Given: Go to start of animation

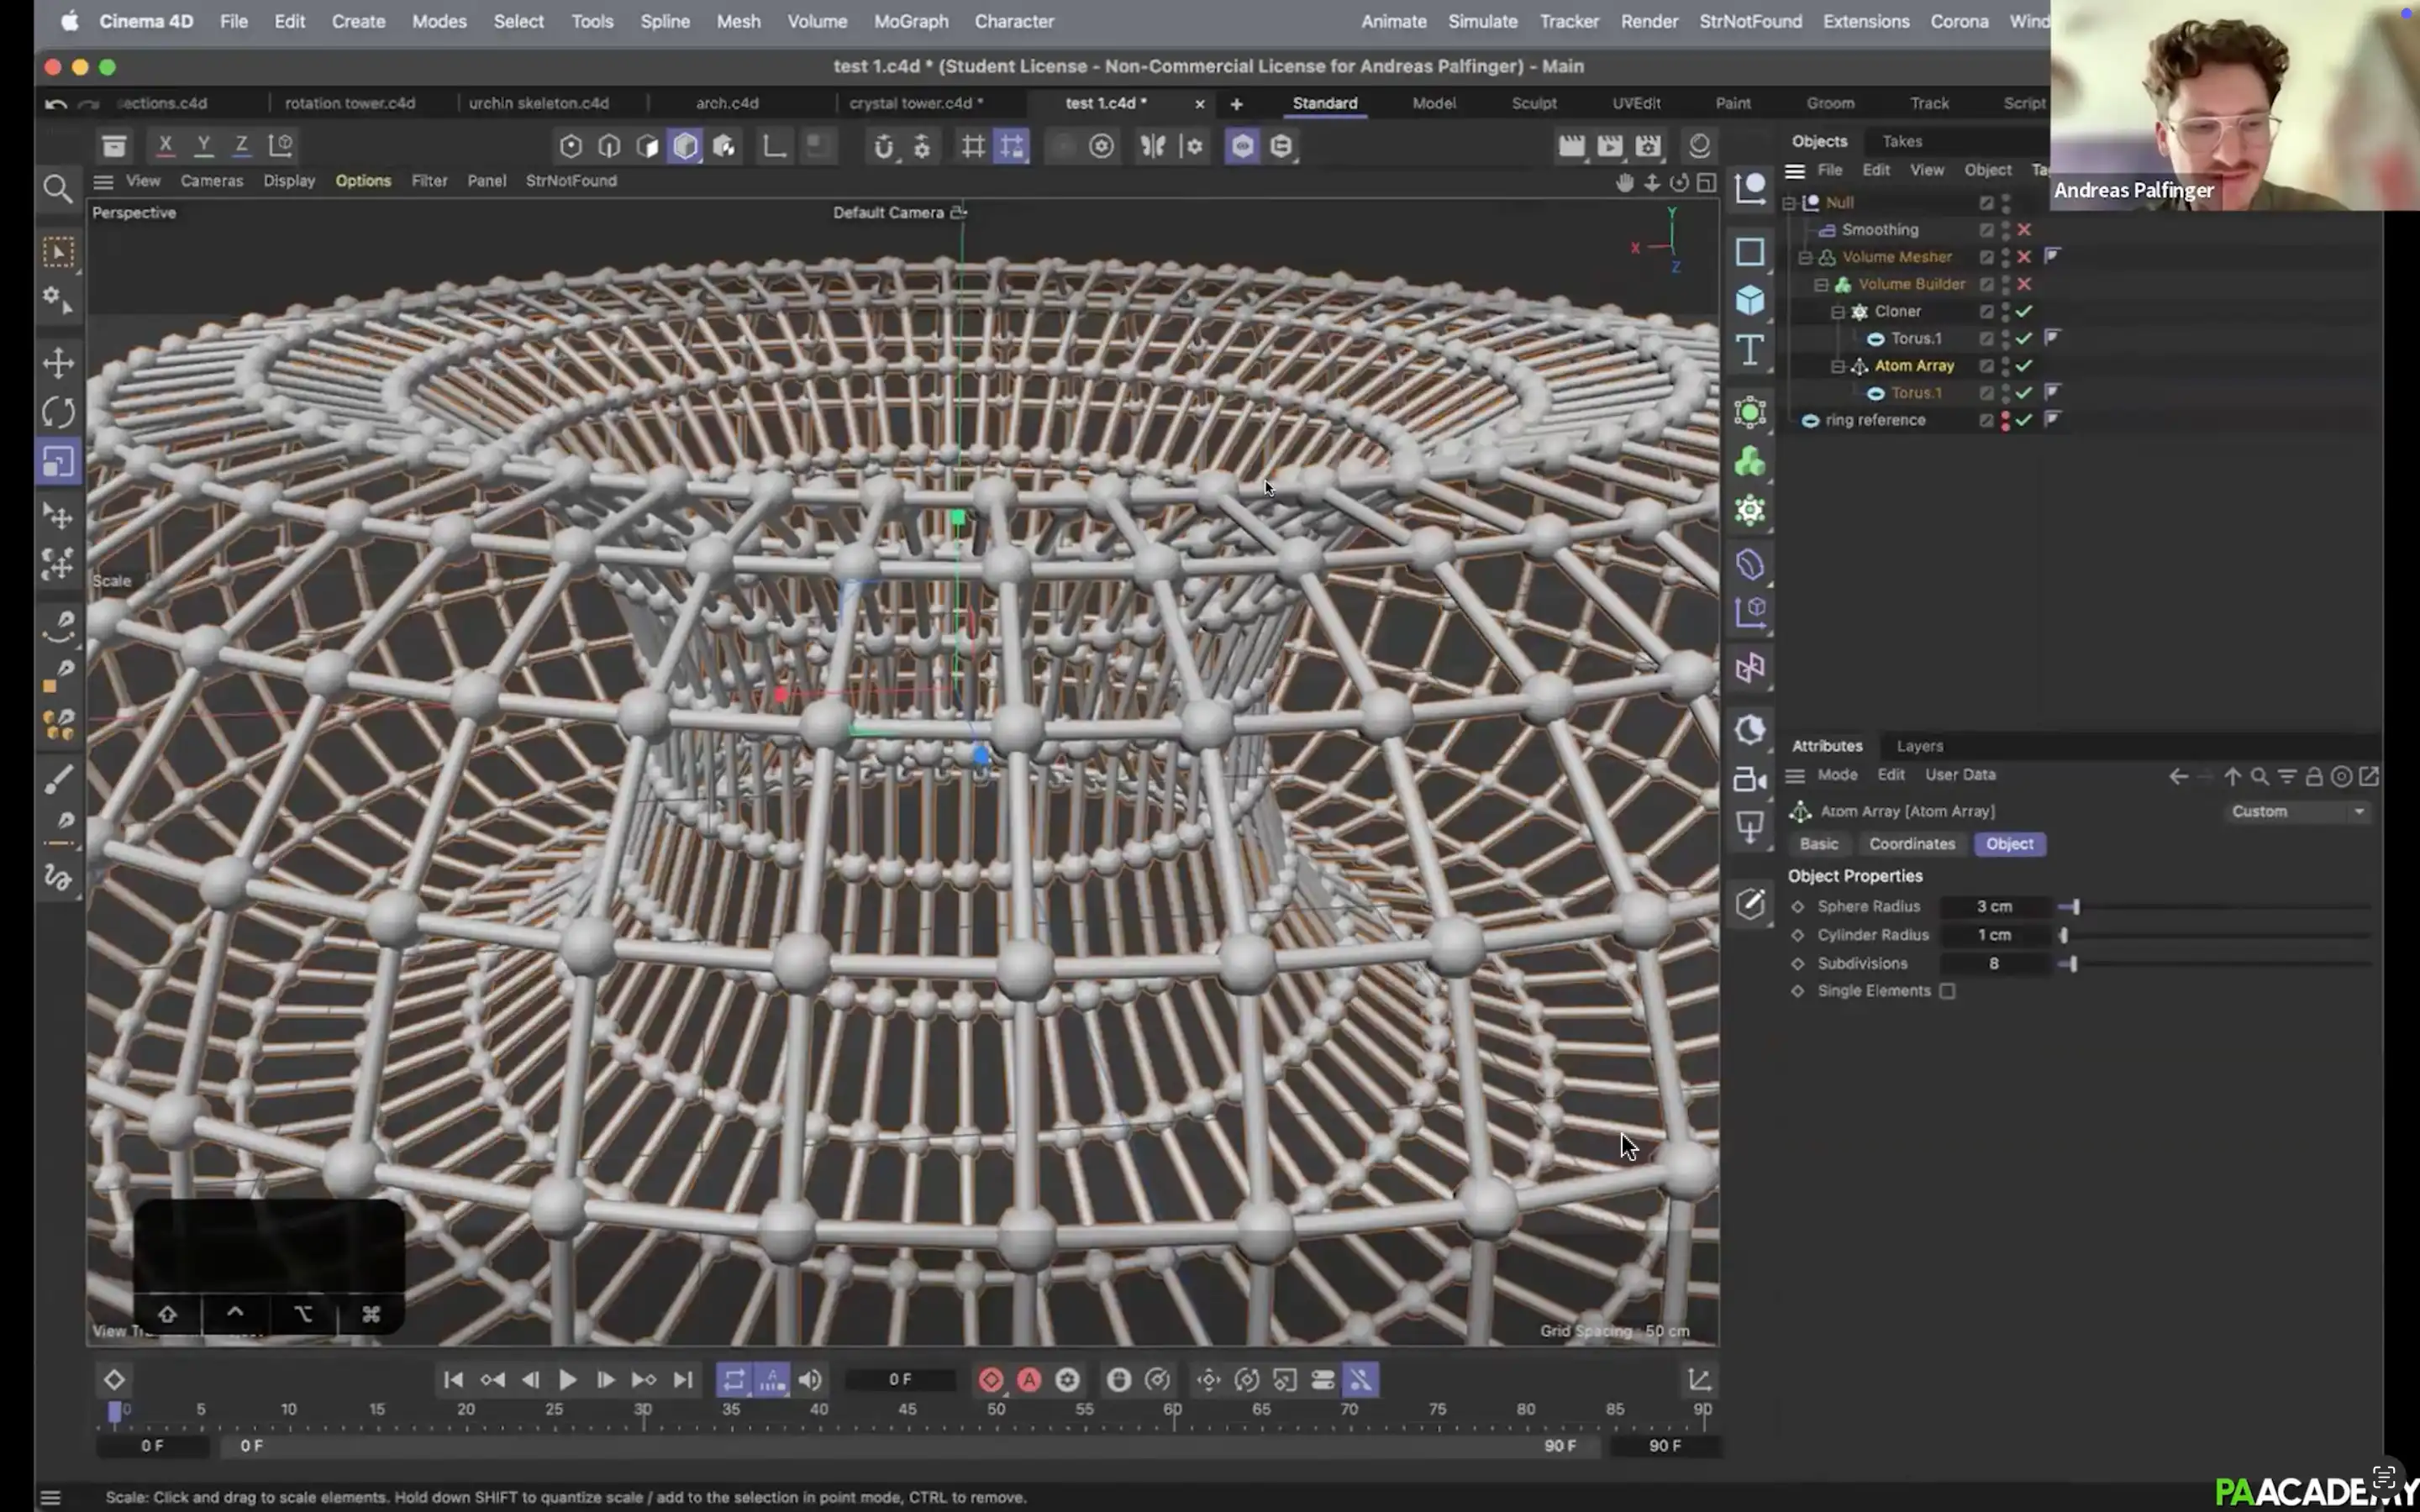Looking at the screenshot, I should click(x=453, y=1380).
